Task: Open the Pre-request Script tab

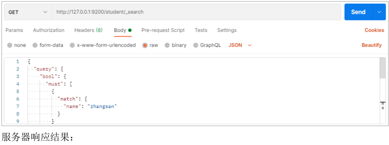Action: pyautogui.click(x=163, y=30)
